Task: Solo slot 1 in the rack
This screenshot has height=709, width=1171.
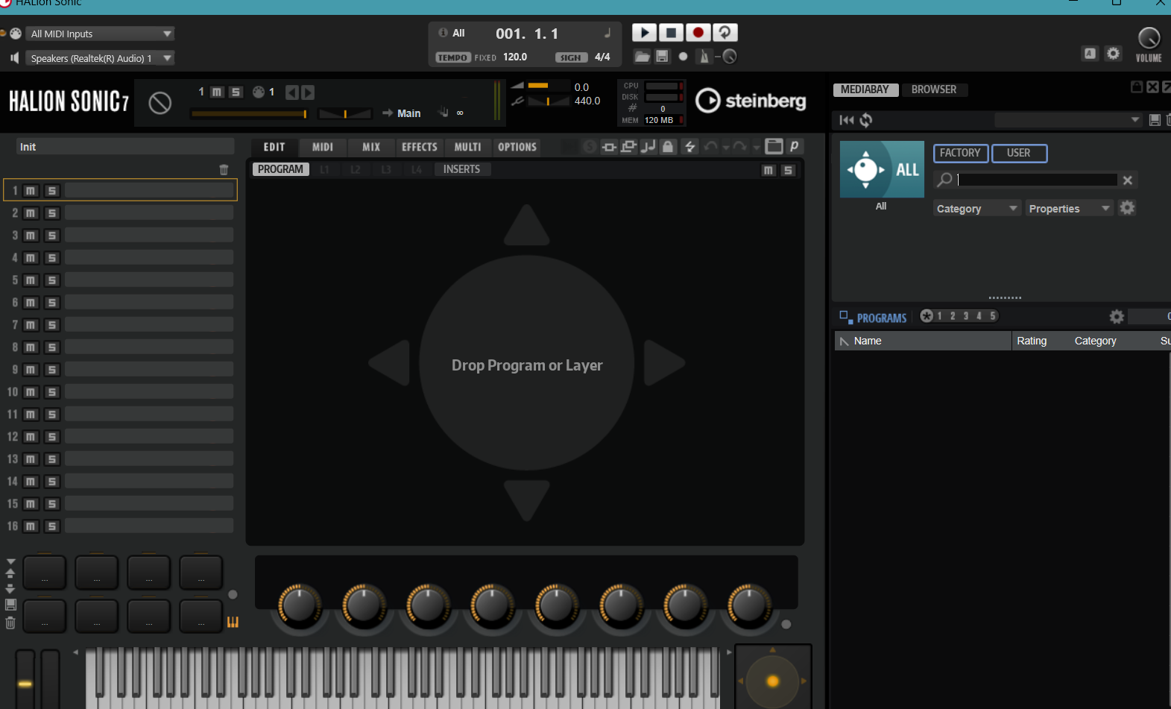Action: [x=51, y=191]
